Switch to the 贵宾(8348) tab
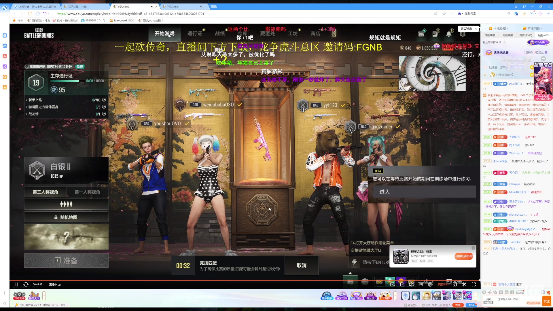553x311 pixels. 525,35
